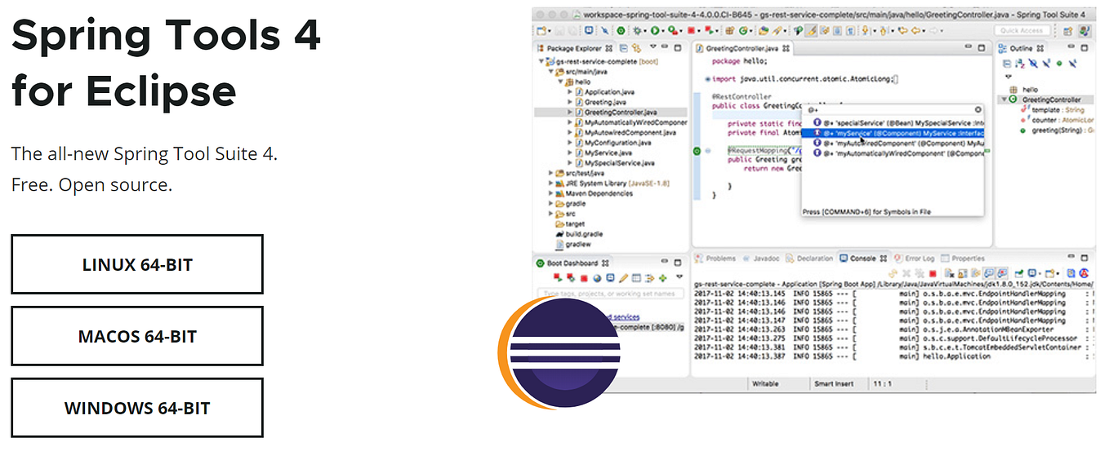Click the New Java Package icon
Screen dimensions: 1109x451
pyautogui.click(x=729, y=30)
